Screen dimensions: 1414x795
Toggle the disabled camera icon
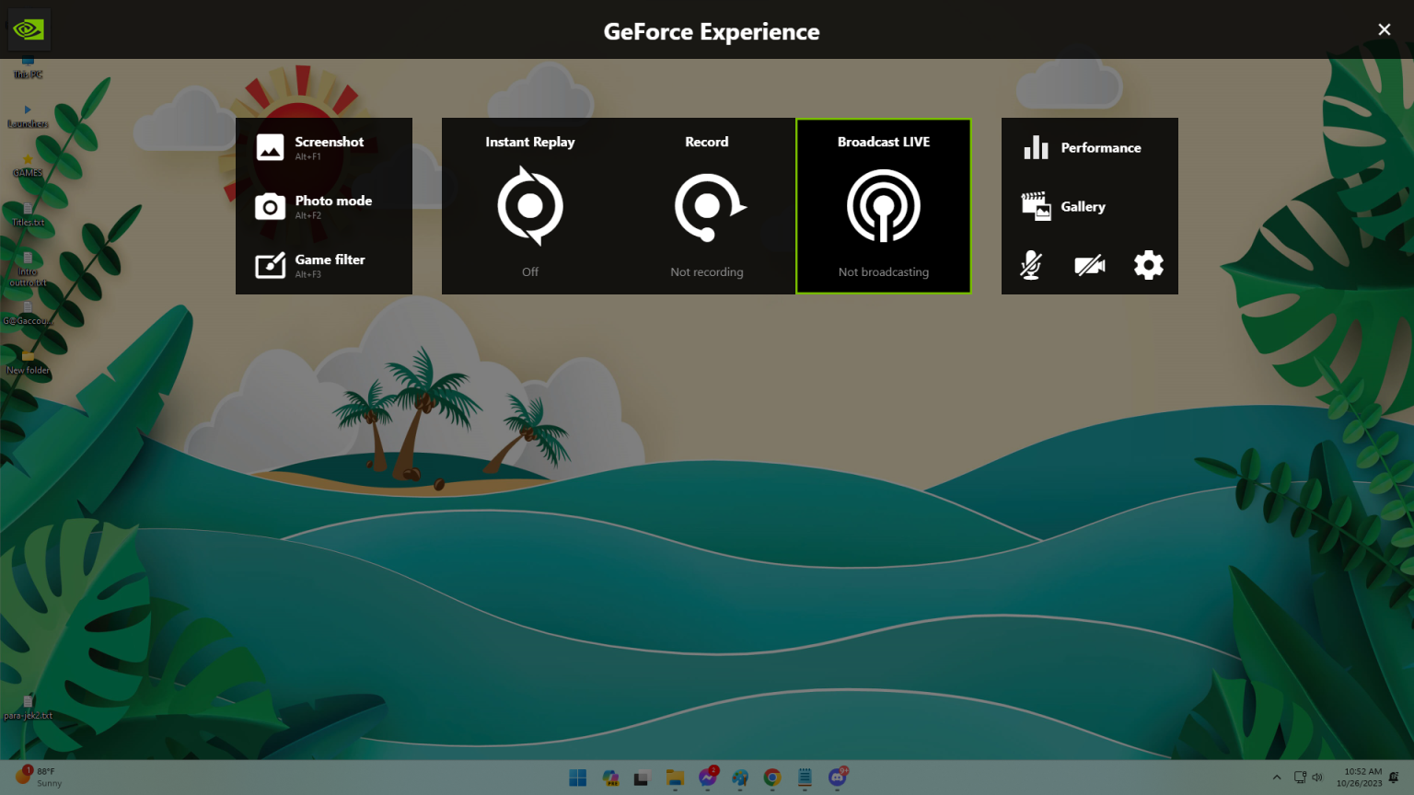(1090, 265)
